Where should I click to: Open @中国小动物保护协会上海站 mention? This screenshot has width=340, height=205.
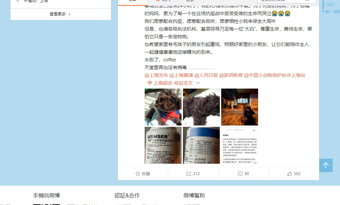[x=275, y=75]
